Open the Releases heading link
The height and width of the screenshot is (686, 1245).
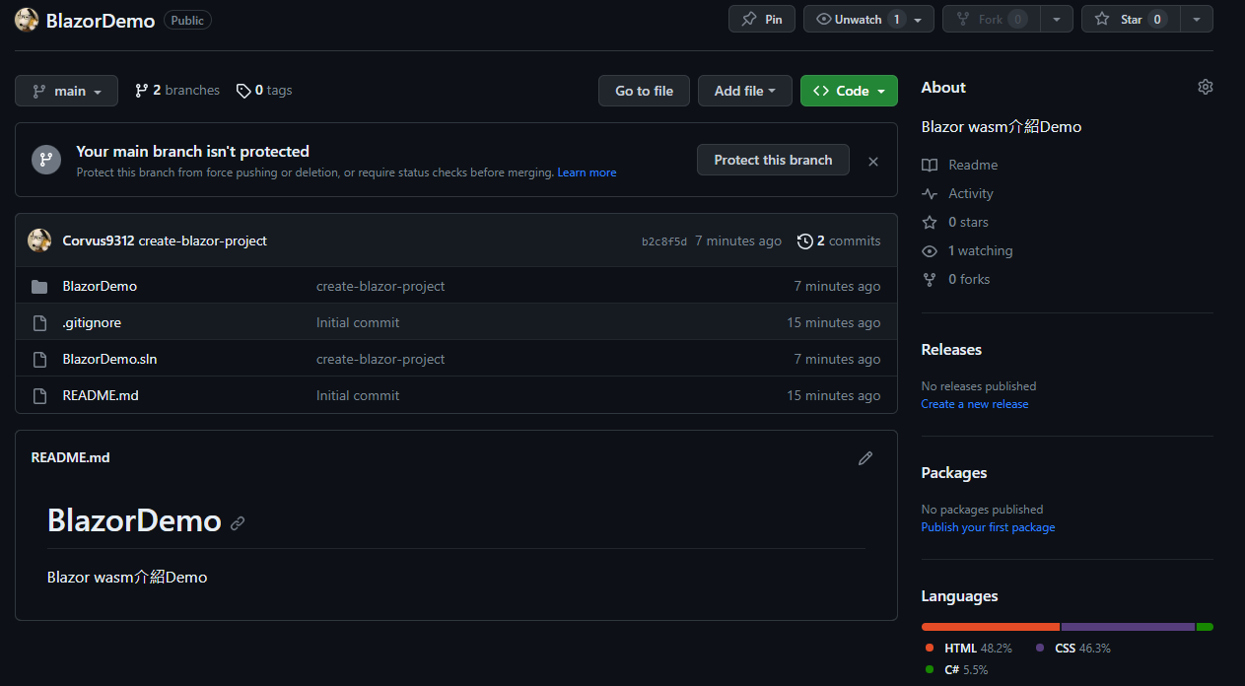pos(951,349)
